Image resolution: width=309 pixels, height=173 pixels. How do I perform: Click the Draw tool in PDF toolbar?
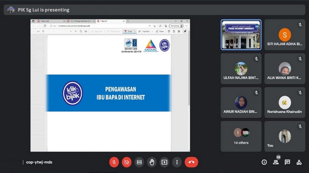point(128,31)
